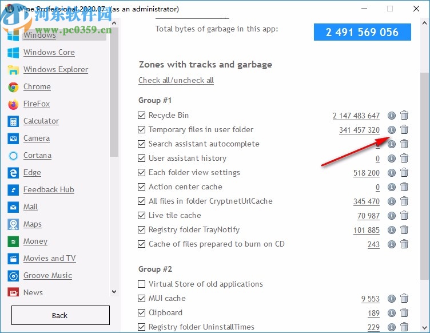Uncheck Search assistant autocomplete checkbox

coord(141,144)
